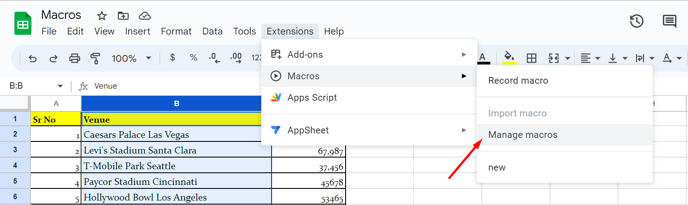688x205 pixels.
Task: Select cell Levi's Stadium Santa Clara
Action: (177, 150)
